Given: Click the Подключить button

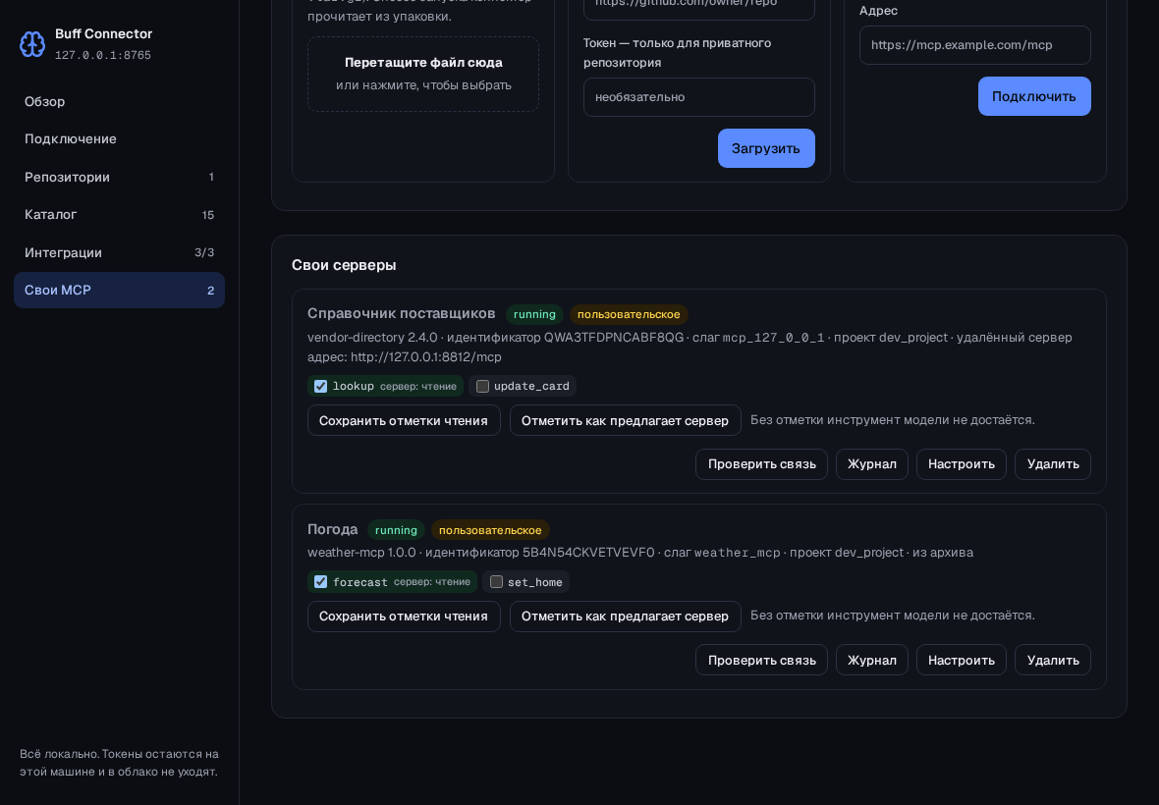Looking at the screenshot, I should click(1034, 96).
